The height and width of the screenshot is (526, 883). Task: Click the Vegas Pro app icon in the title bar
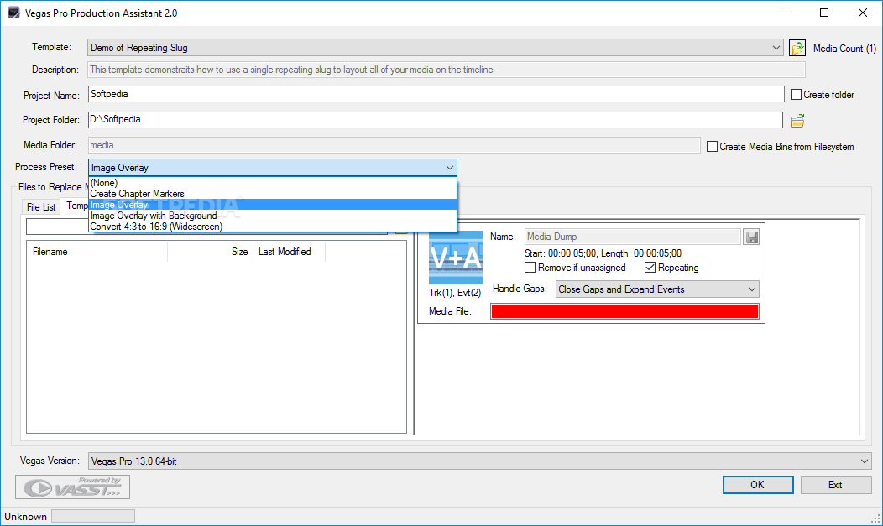(x=13, y=13)
